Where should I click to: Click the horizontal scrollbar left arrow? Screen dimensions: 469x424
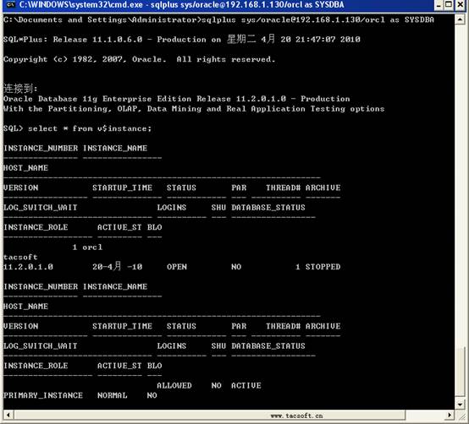point(8,415)
